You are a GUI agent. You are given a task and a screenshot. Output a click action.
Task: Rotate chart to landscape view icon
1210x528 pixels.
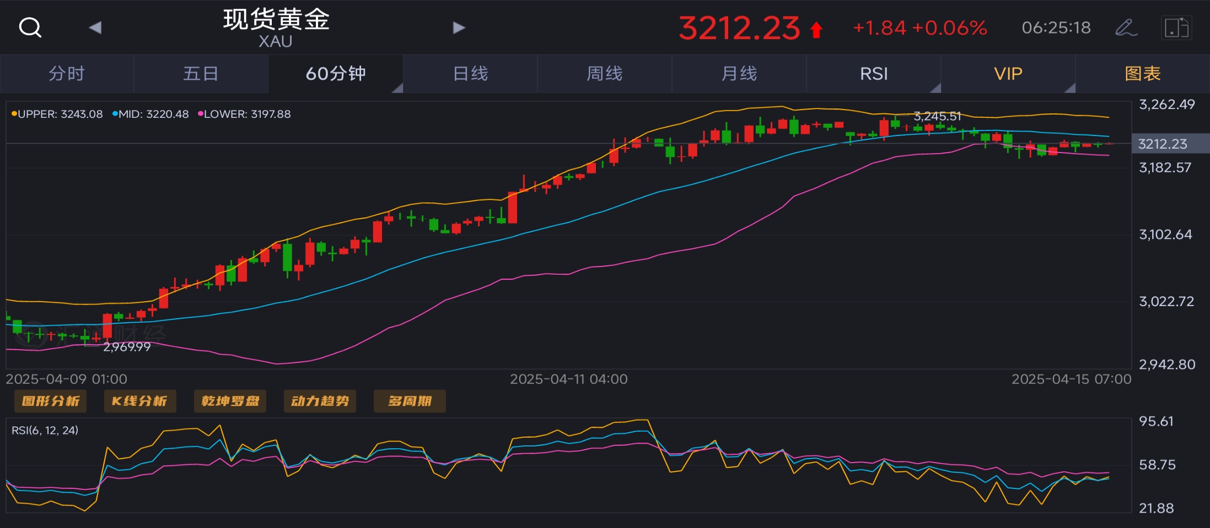[x=1176, y=28]
